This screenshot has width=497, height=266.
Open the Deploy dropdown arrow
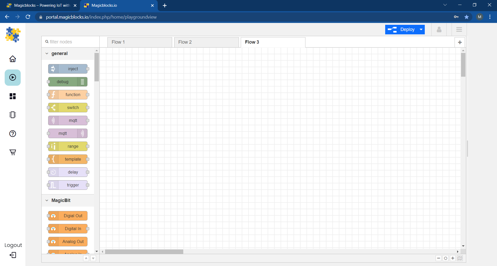tap(421, 29)
